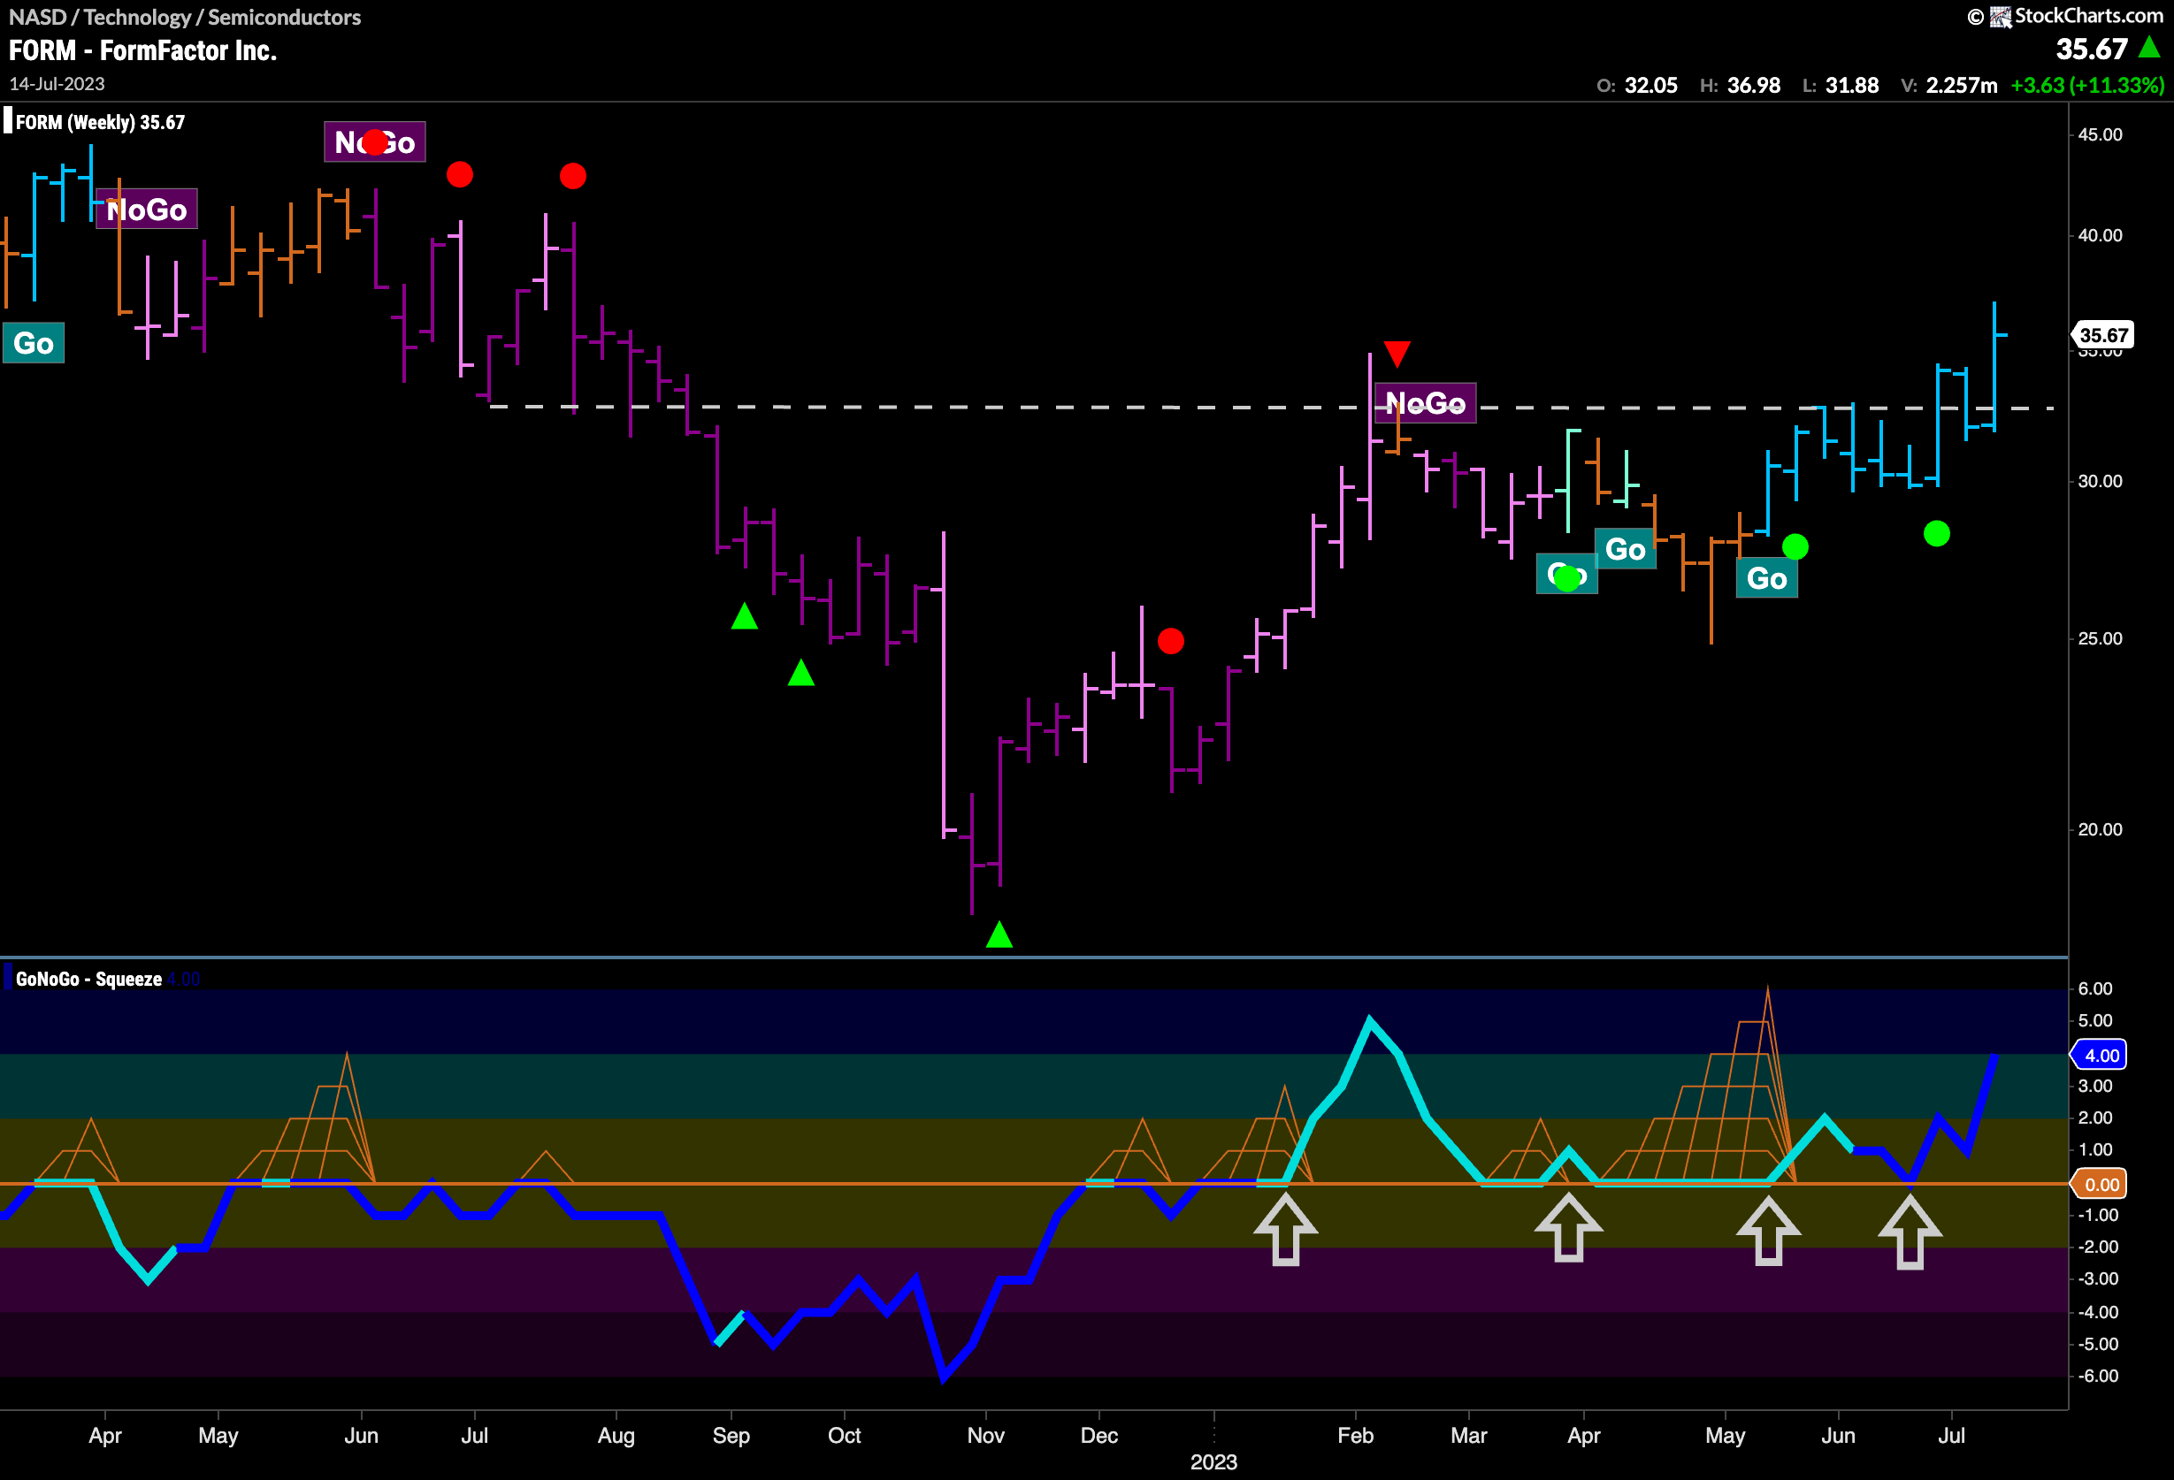Click the Dec label on the time axis
2174x1480 pixels.
coord(1098,1435)
